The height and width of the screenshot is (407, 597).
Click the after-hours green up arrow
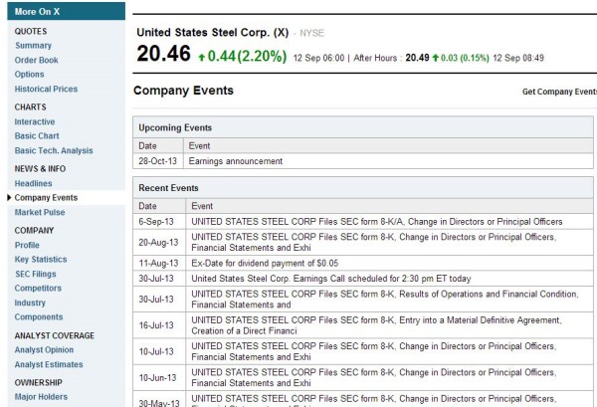[436, 58]
